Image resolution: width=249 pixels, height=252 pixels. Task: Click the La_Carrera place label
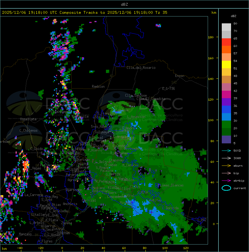[34, 195]
